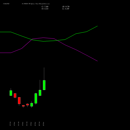
Task: Click the 15 Oct date label
Action: pos(23,124)
